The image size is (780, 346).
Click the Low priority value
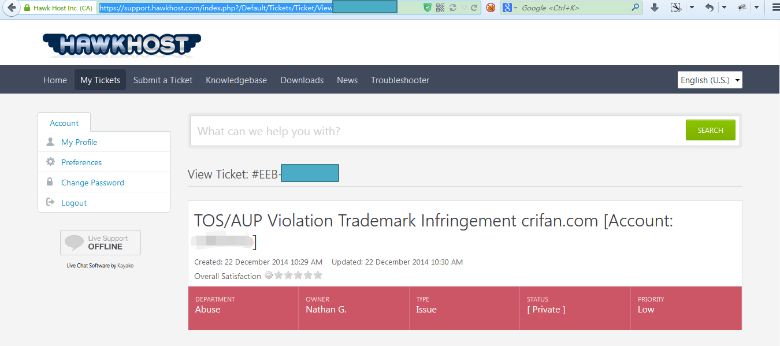[x=646, y=310]
